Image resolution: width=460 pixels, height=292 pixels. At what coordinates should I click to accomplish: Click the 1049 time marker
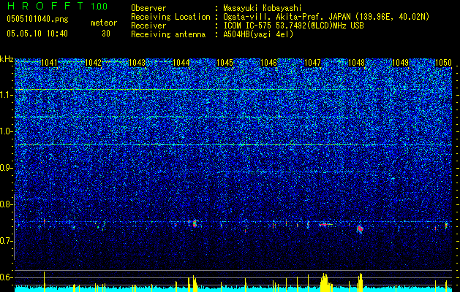tap(400, 63)
